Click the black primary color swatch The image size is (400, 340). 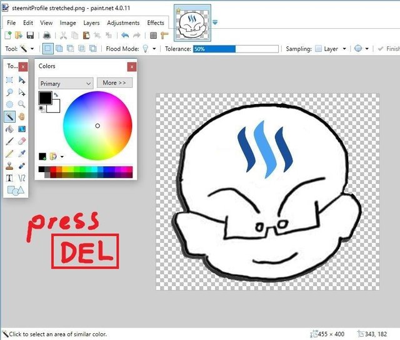click(46, 98)
